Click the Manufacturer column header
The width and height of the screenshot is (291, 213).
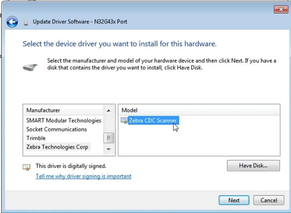click(x=63, y=110)
